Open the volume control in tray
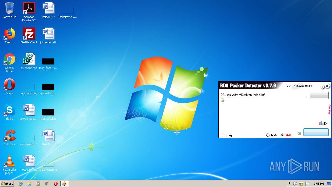Image resolution: width=332 pixels, height=187 pixels. point(295,184)
